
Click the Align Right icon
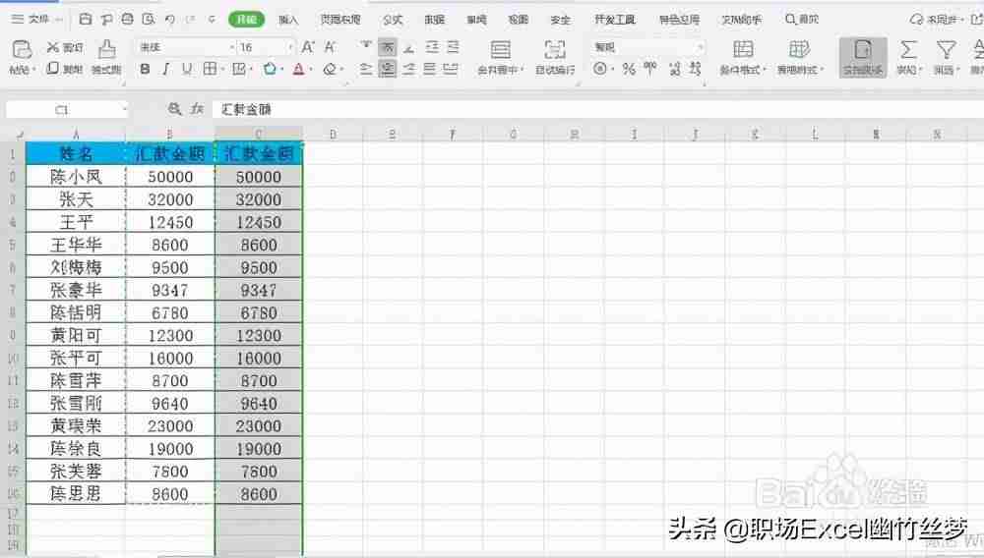click(409, 69)
